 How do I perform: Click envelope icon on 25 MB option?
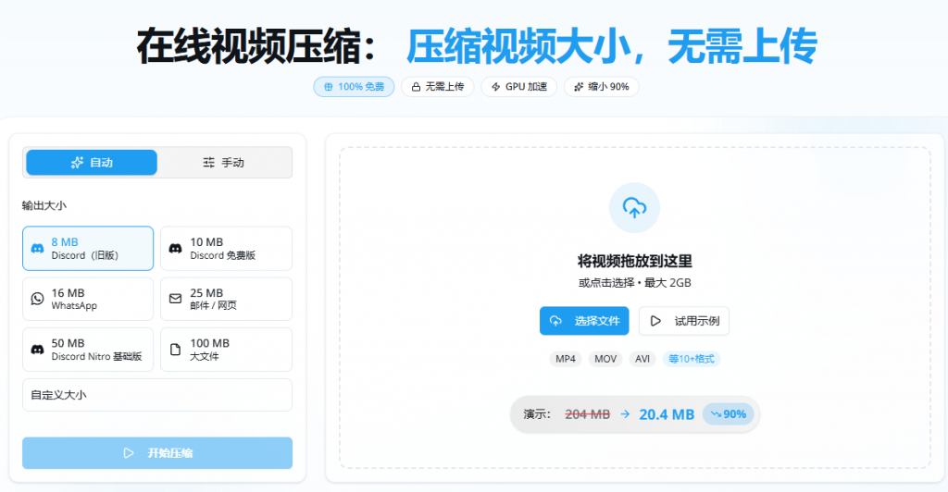(x=175, y=299)
